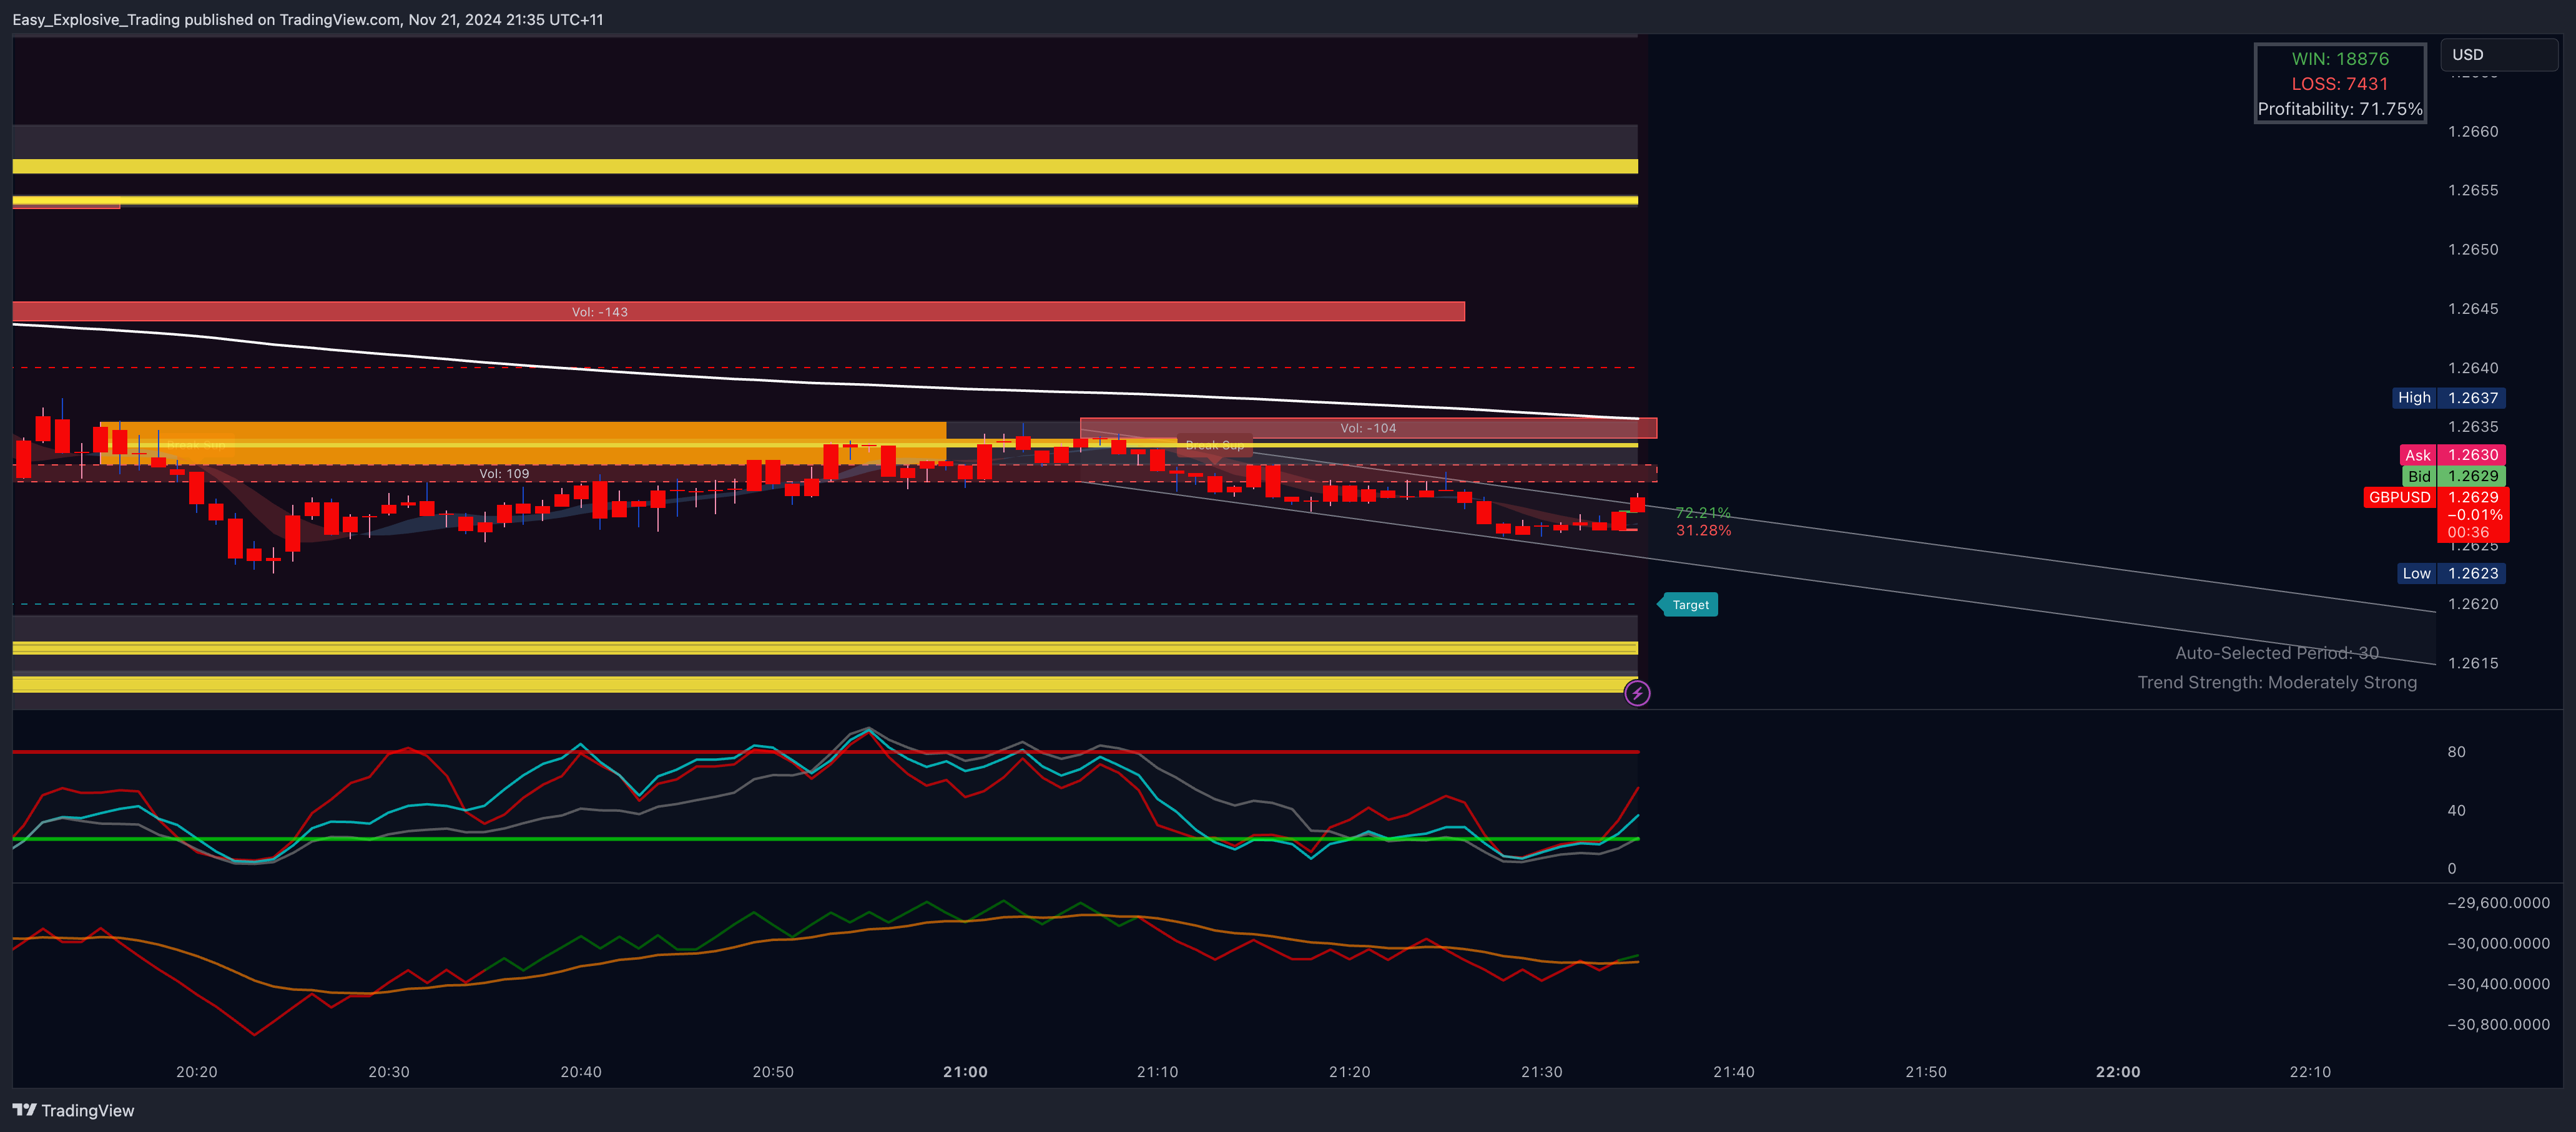The height and width of the screenshot is (1132, 2576).
Task: Click the Auto-Selected Period: 30 text
Action: click(2277, 653)
